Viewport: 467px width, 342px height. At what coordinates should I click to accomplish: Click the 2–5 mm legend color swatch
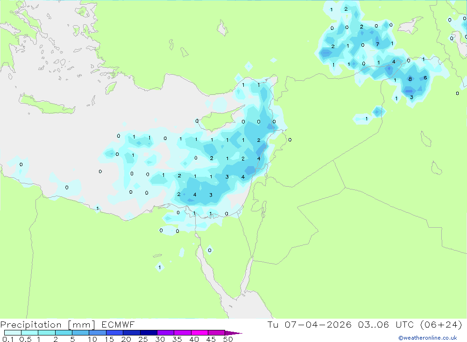pyautogui.click(x=64, y=333)
